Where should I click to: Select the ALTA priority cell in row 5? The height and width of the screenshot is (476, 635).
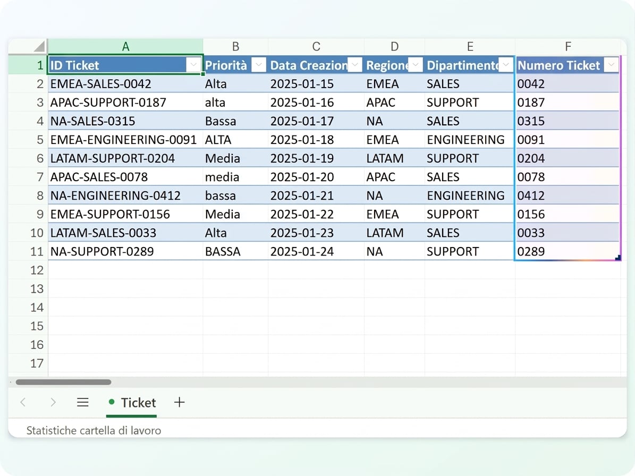[235, 140]
